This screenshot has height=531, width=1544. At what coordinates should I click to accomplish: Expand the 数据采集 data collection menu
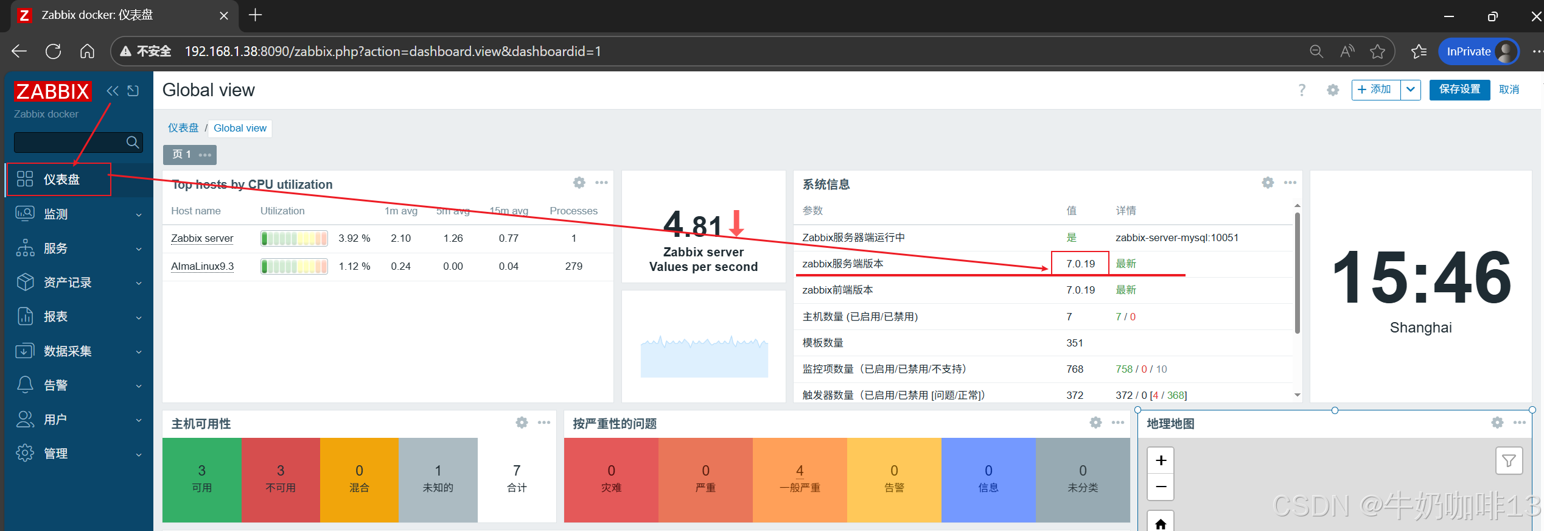(79, 351)
